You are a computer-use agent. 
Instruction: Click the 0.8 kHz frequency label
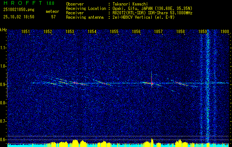(3, 103)
